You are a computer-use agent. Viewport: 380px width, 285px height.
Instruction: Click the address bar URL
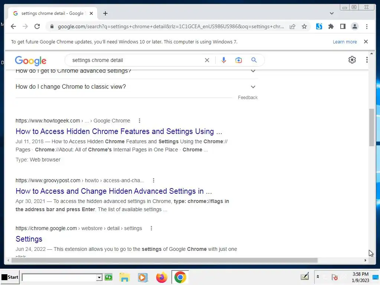pyautogui.click(x=171, y=26)
